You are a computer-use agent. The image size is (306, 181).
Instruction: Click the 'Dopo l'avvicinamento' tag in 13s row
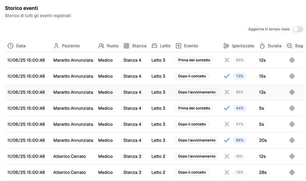pos(197,92)
